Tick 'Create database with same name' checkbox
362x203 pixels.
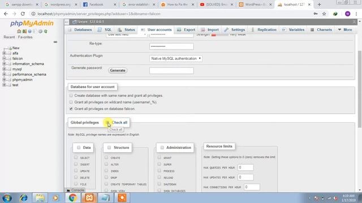pyautogui.click(x=71, y=95)
